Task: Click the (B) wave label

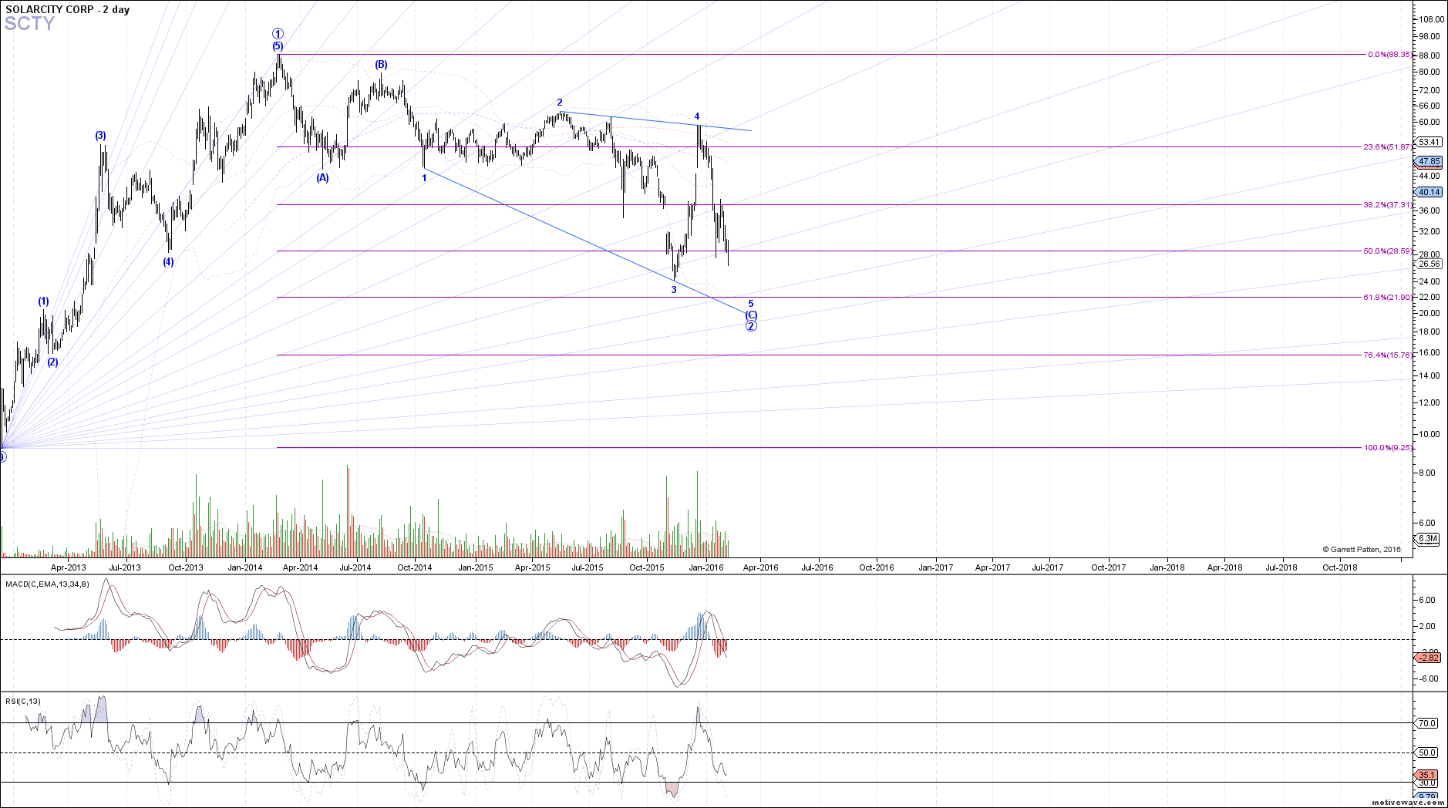Action: [x=382, y=65]
